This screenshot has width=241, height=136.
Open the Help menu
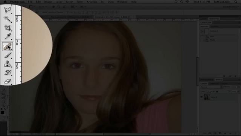tap(133, 2)
